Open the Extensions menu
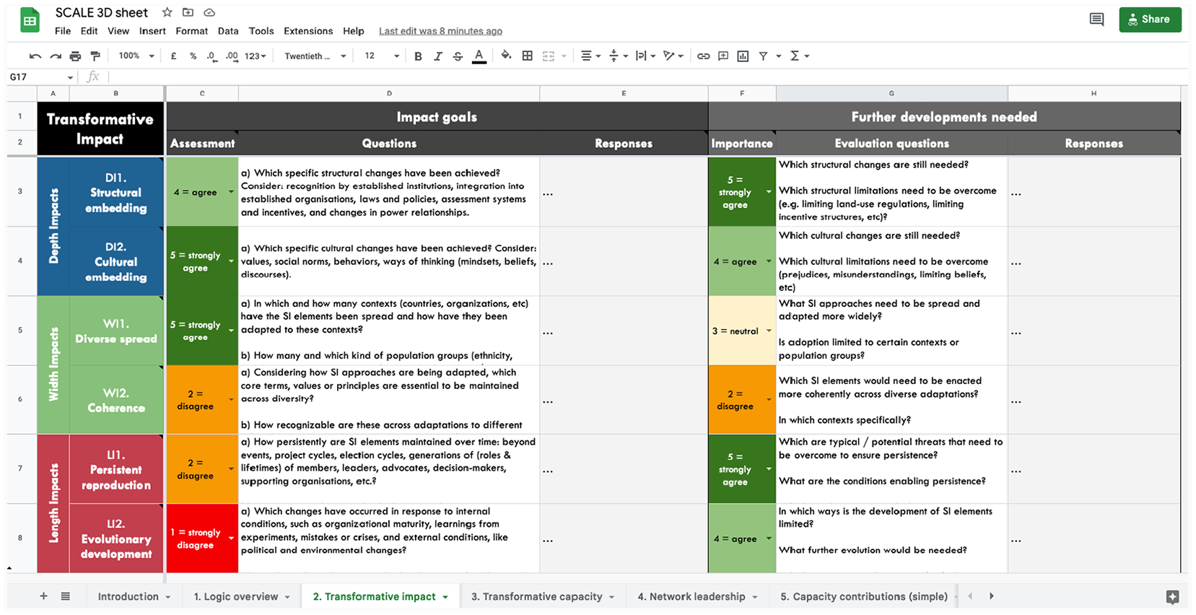 (x=308, y=31)
